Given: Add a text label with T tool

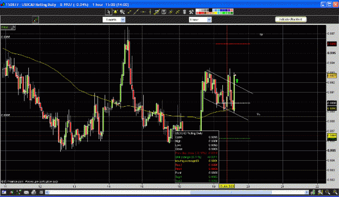Looking at the screenshot, I should pos(164,12).
